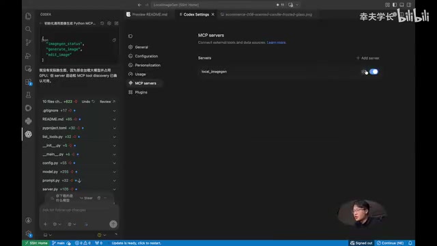Open the Remote Explorer view

(x=28, y=68)
